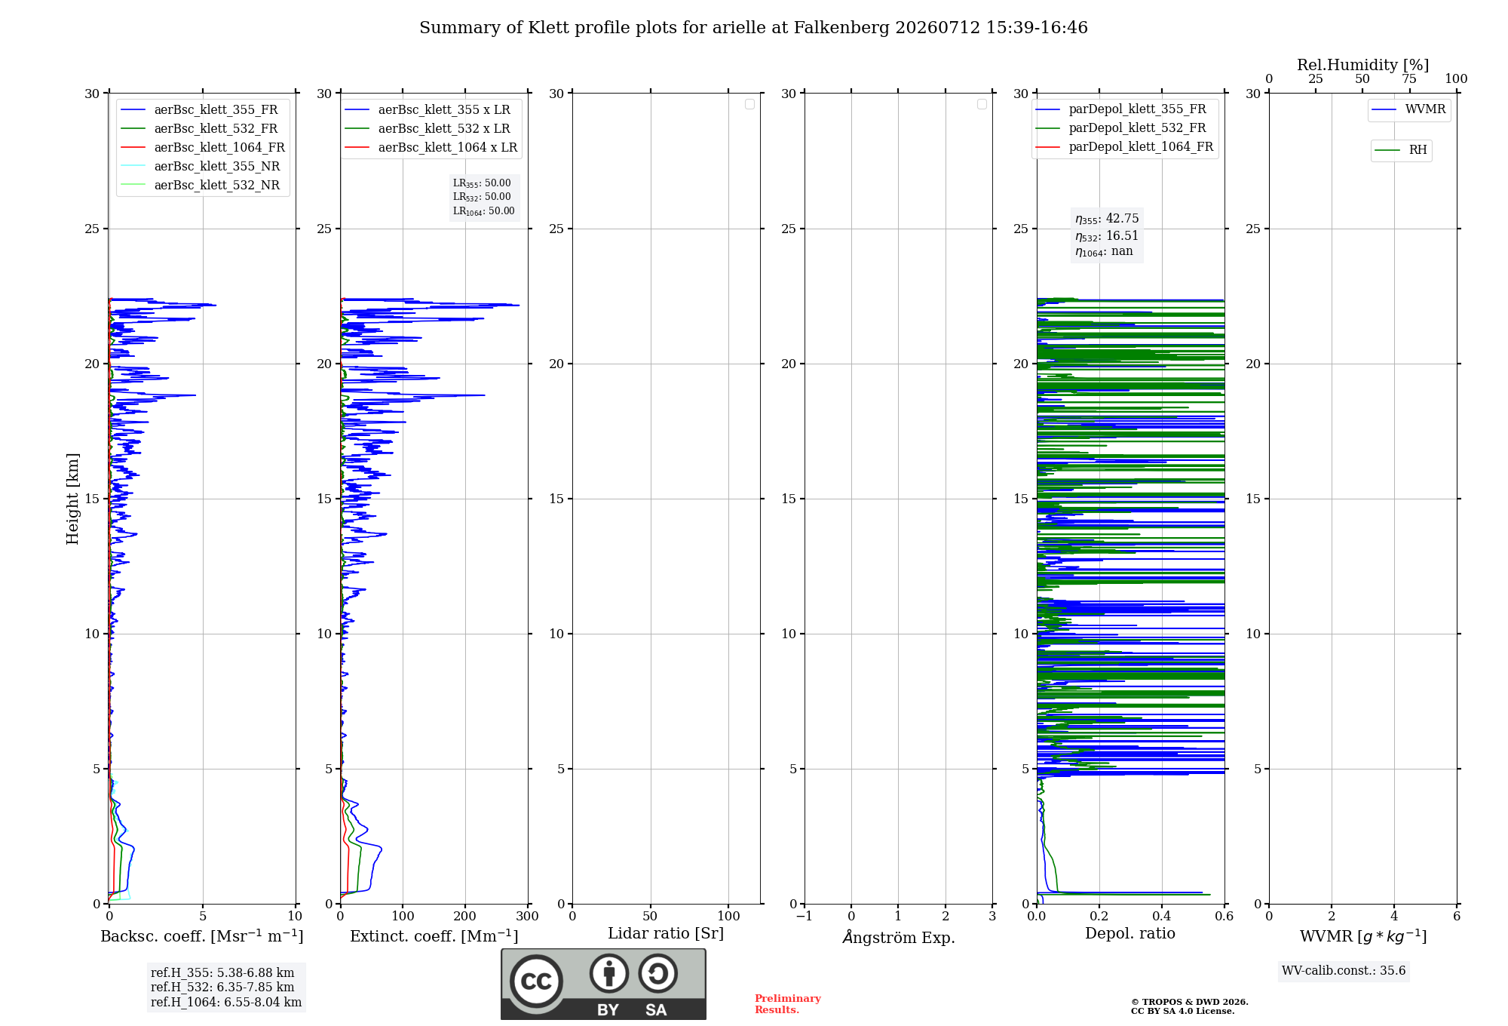Click the empty legend box in Ångström plot
Image resolution: width=1508 pixels, height=1026 pixels.
[x=982, y=104]
